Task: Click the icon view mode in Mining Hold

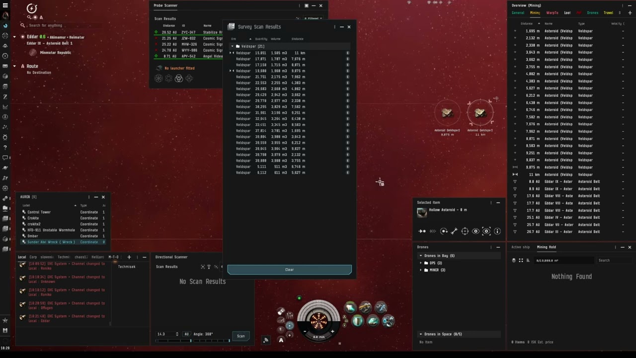Action: click(521, 260)
